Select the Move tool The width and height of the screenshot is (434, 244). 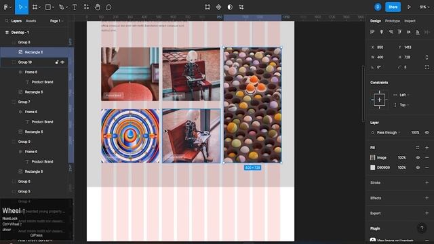point(20,7)
